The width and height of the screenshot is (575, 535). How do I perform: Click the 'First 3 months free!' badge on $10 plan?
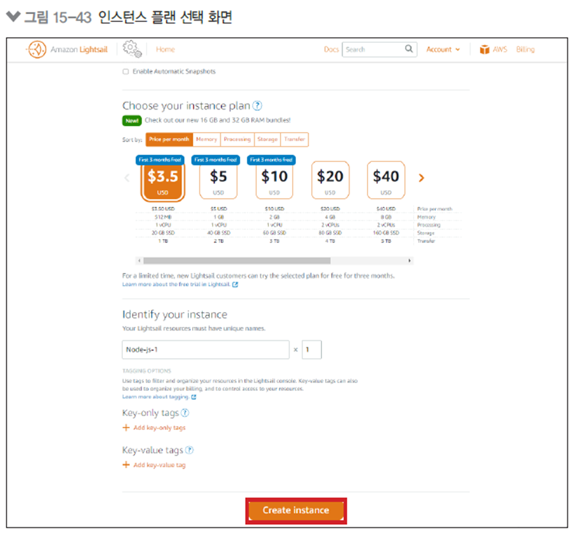(271, 160)
